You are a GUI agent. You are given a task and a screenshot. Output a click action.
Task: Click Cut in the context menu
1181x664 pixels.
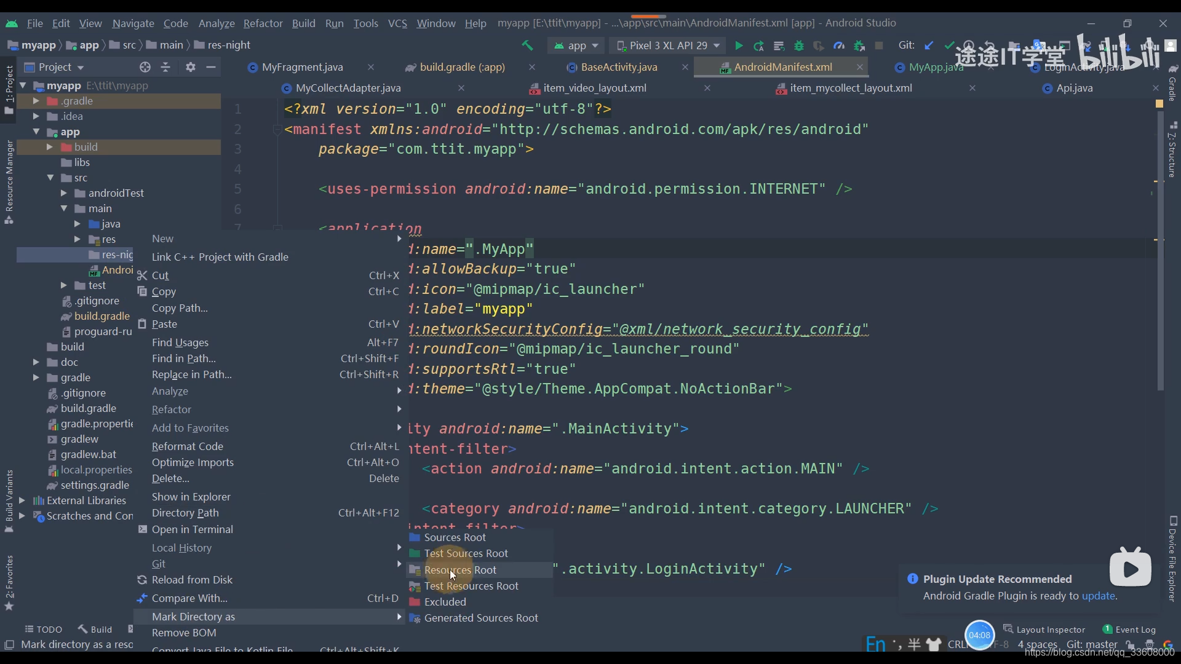tap(269, 275)
